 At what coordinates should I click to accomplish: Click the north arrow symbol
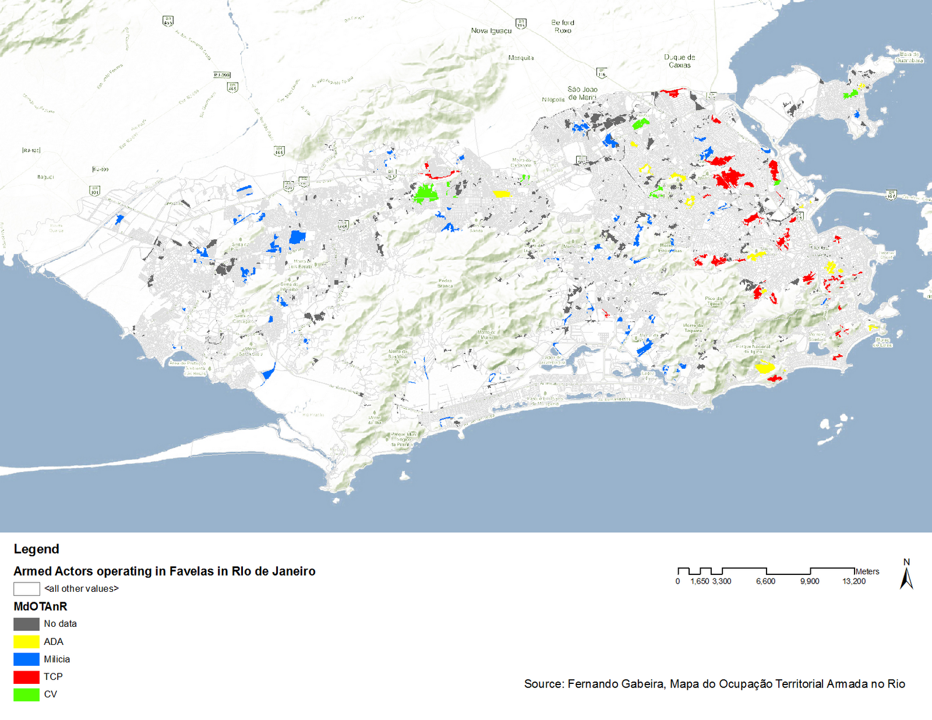(x=906, y=574)
